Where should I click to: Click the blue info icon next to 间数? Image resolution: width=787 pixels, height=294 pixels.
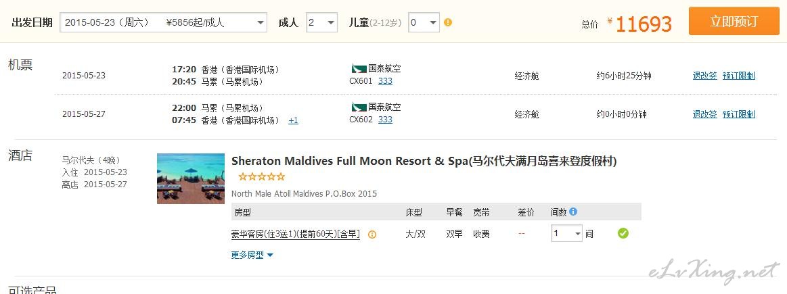pos(573,212)
